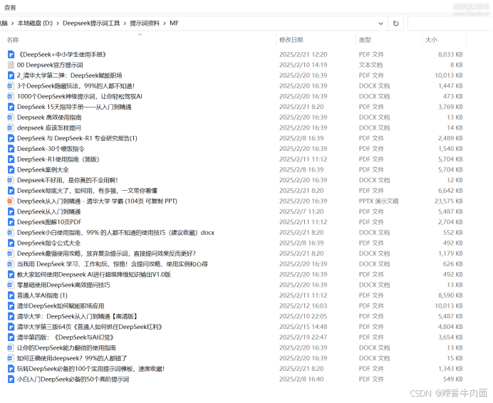
Task: Click PDF icon of 小白入门DeepSeek必备的50个高阶提示词
Action: click(11, 380)
